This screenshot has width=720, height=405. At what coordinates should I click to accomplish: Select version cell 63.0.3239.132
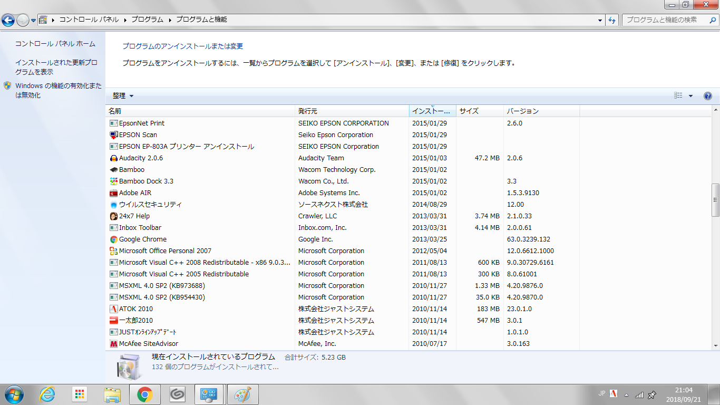pos(529,239)
